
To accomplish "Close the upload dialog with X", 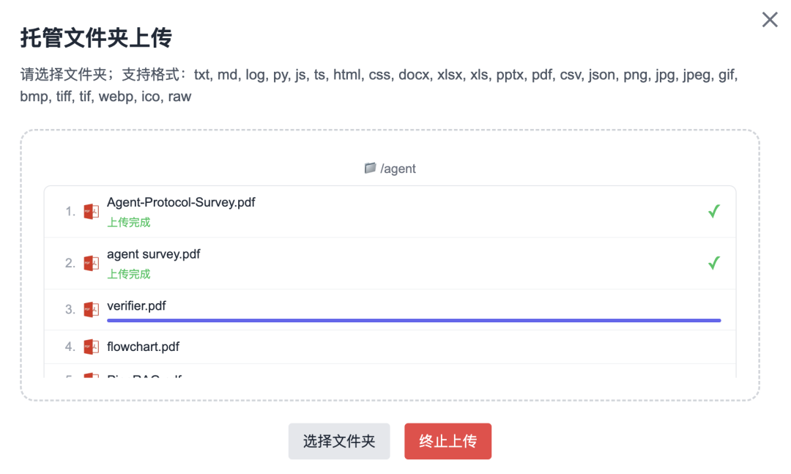I will [770, 20].
